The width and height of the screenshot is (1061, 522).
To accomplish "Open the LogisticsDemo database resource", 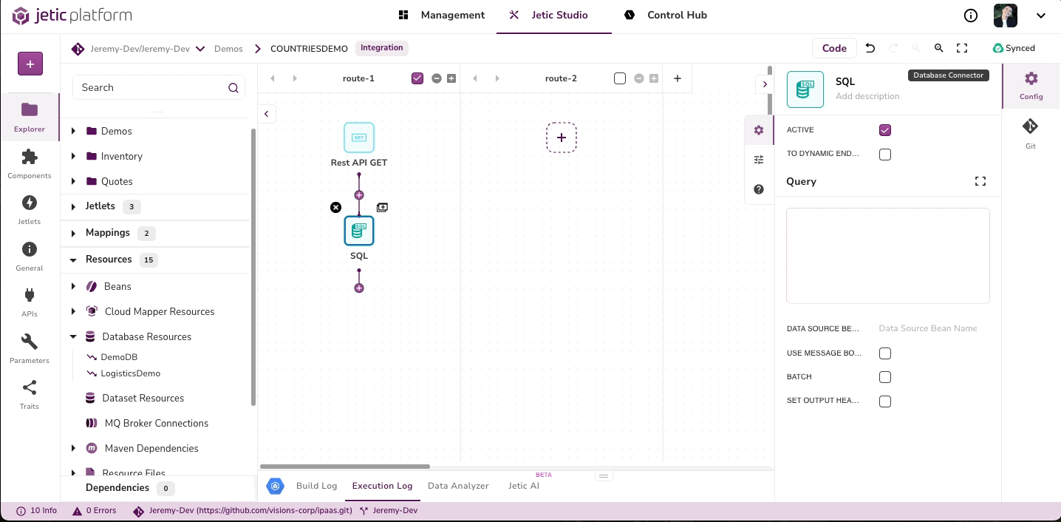I will coord(130,374).
